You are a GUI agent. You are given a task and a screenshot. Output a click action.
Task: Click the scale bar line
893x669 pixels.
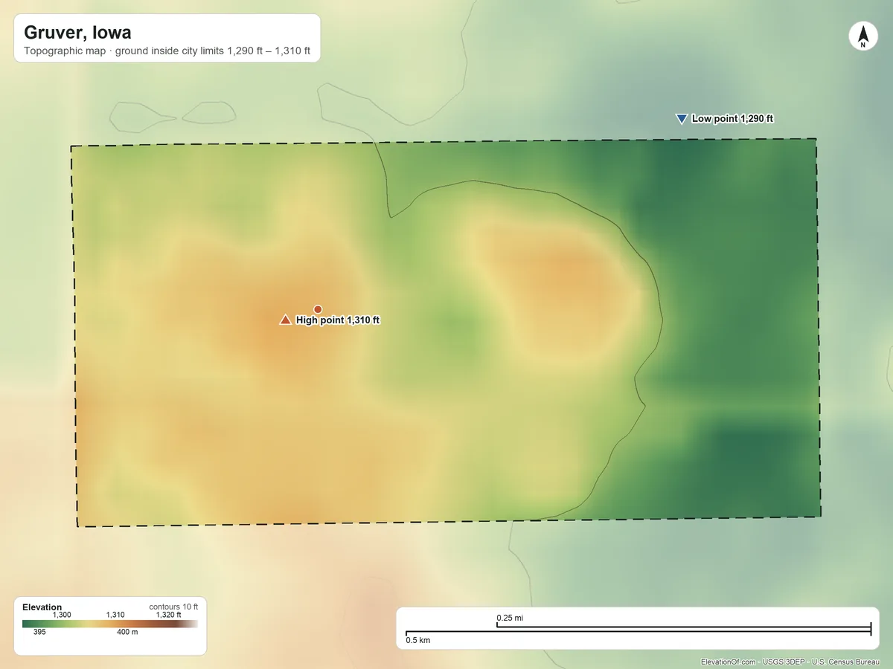click(638, 630)
